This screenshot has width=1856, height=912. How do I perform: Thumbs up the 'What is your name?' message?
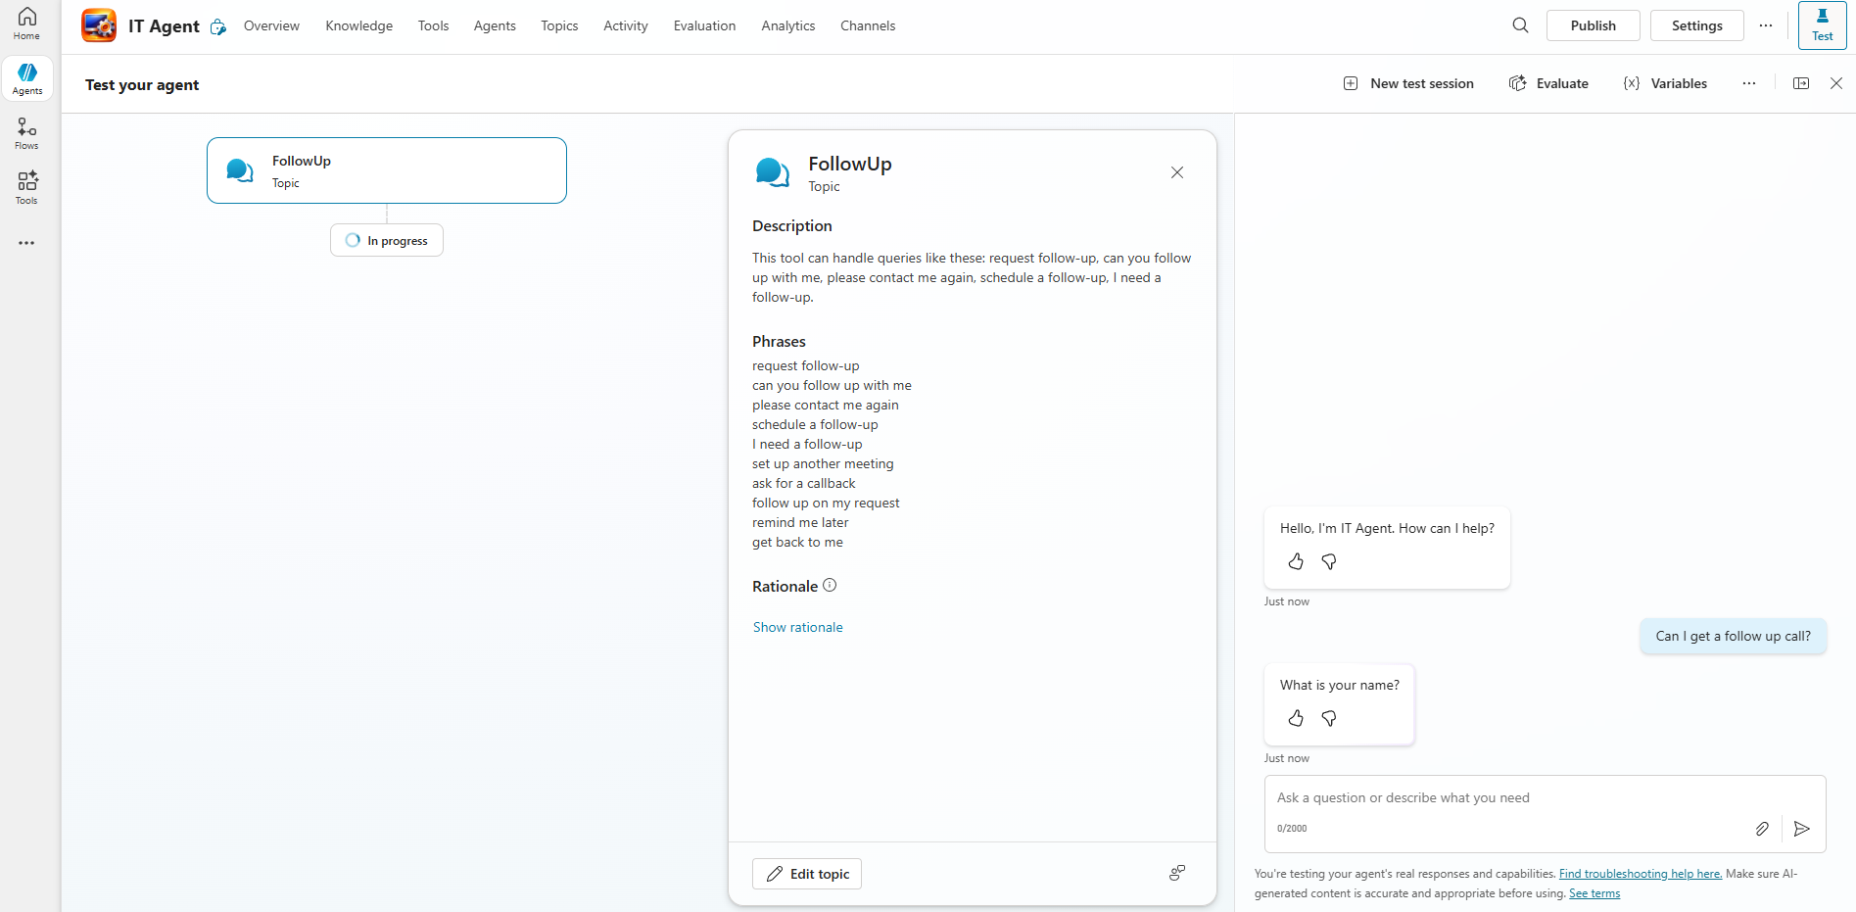[1296, 718]
